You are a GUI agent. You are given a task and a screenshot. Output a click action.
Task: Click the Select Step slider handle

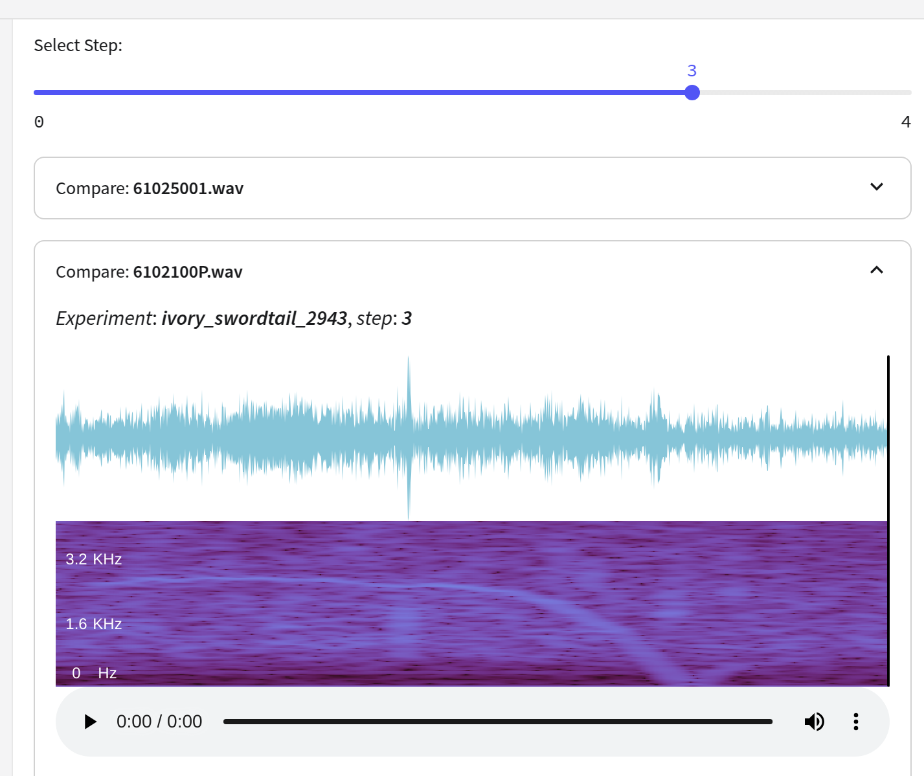(692, 93)
